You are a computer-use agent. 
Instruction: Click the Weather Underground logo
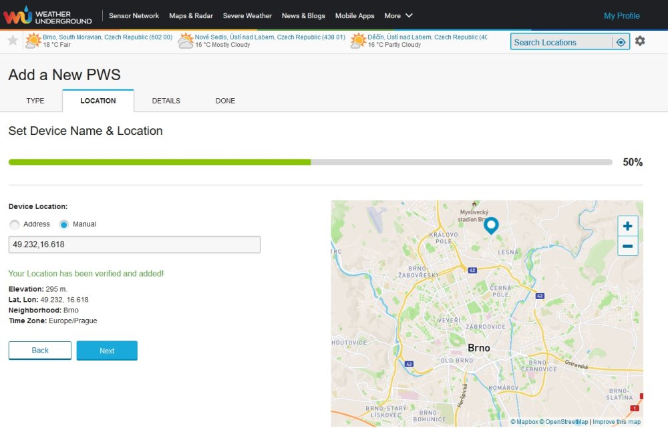tap(47, 15)
